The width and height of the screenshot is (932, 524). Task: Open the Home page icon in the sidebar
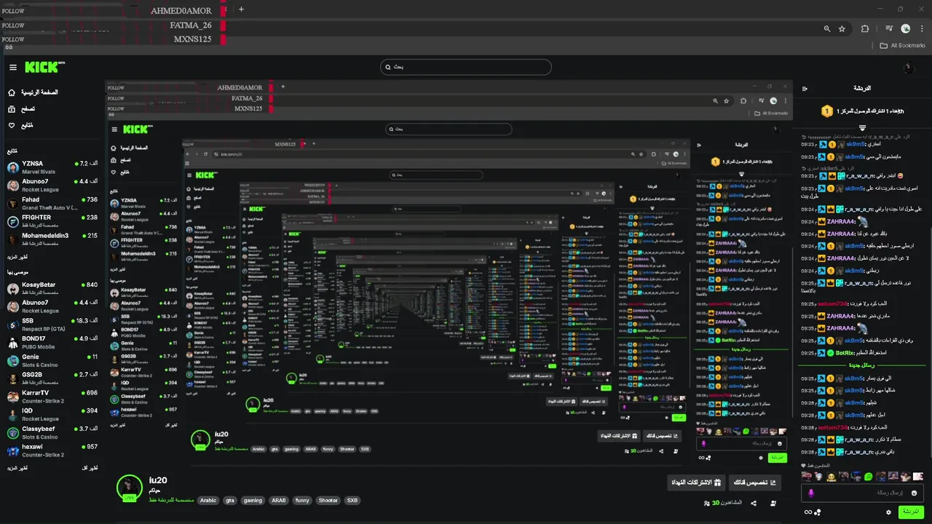[x=12, y=92]
